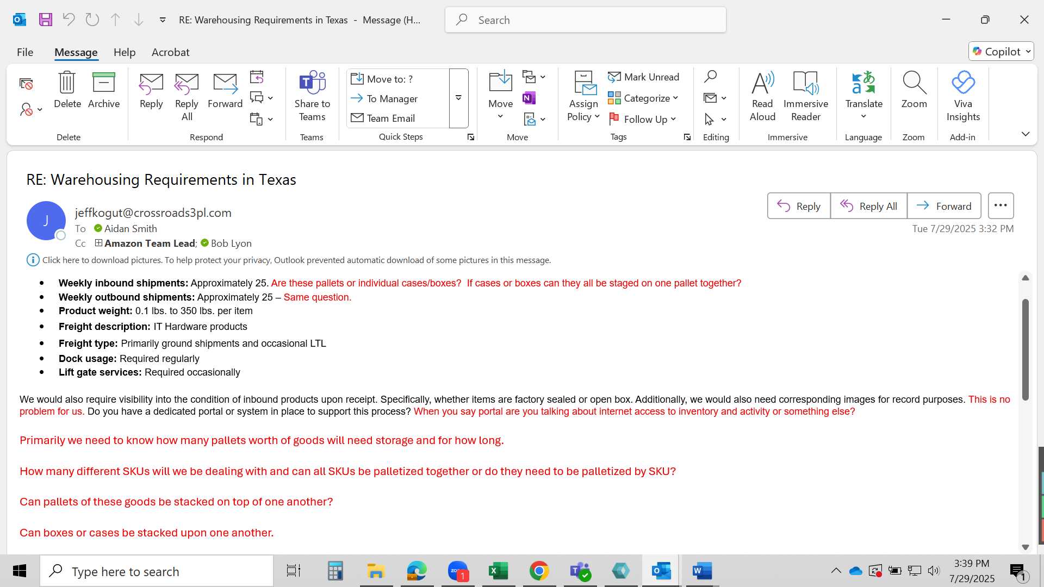Open Word from the taskbar
The height and width of the screenshot is (587, 1044).
702,571
